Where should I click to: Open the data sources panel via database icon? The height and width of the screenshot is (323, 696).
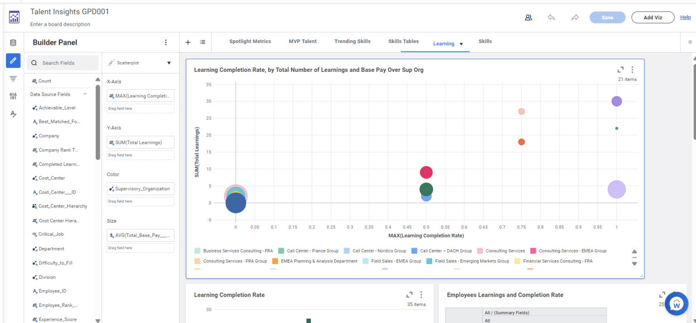coord(13,42)
